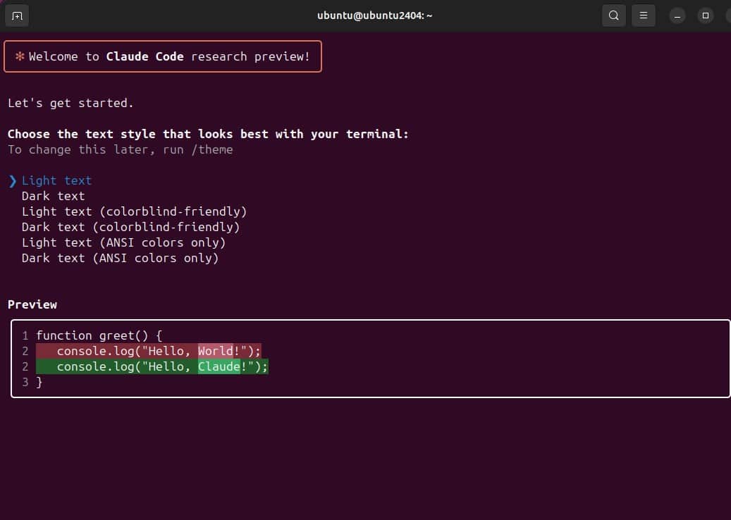Image resolution: width=731 pixels, height=520 pixels.
Task: Click the new tab icon in the title bar
Action: point(17,16)
